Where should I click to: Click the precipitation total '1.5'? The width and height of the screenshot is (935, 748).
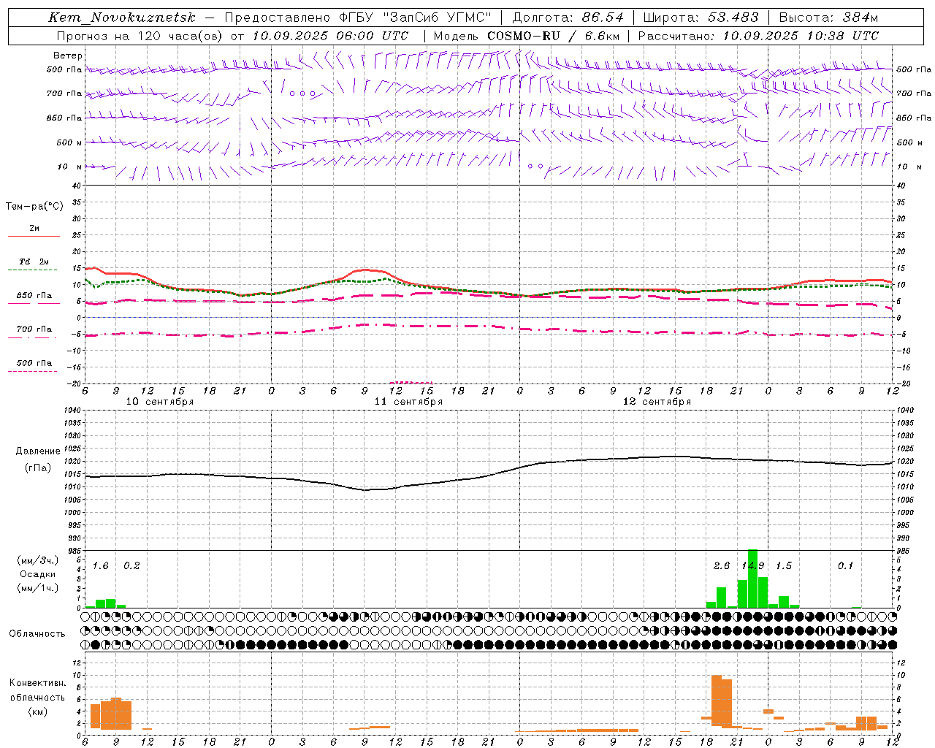pyautogui.click(x=783, y=565)
